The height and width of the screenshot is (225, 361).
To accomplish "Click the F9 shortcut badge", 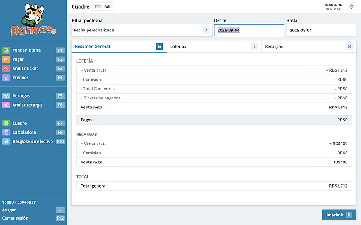I will click(60, 132).
